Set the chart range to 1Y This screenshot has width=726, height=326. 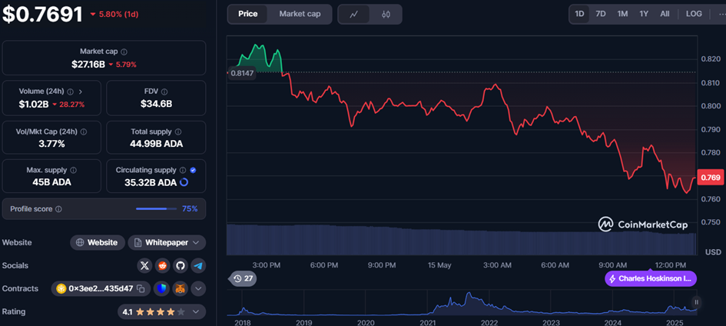644,14
